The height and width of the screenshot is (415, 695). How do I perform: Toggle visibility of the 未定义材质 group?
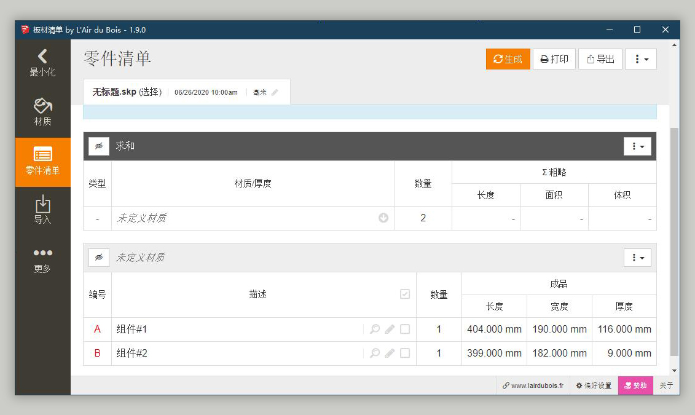99,257
